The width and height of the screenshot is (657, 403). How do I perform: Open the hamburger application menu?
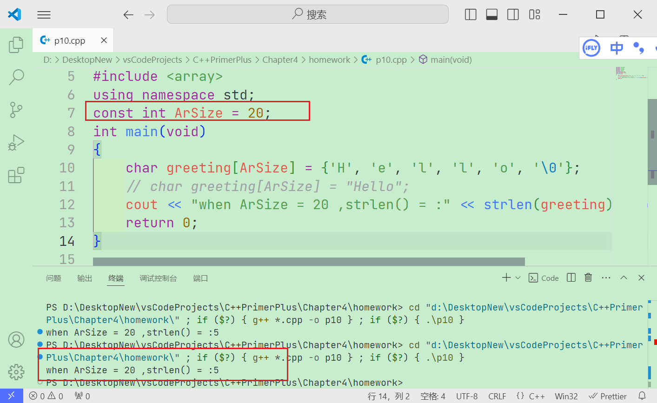coord(44,15)
